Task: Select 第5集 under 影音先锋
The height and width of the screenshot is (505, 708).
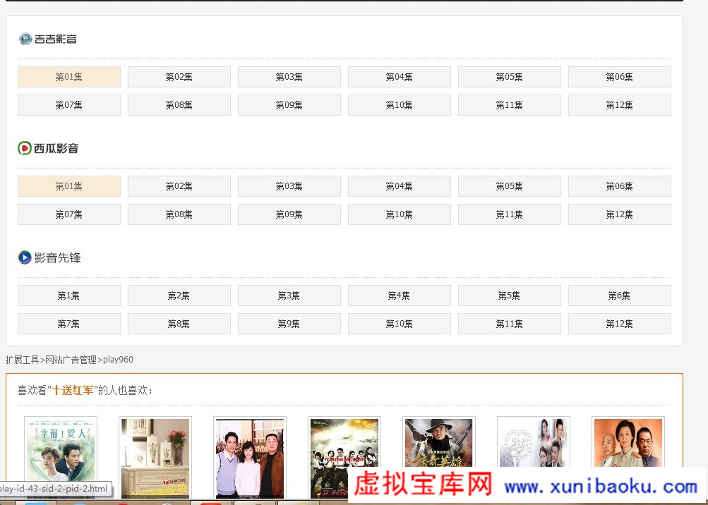Action: (509, 296)
